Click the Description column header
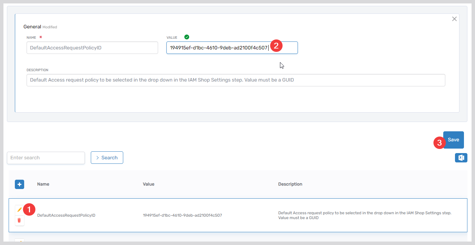This screenshot has height=245, width=475. (290, 184)
